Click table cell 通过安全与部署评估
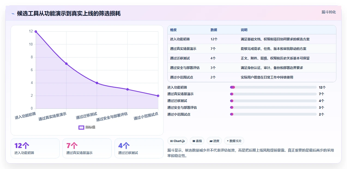This screenshot has width=347, height=169. click(x=185, y=68)
